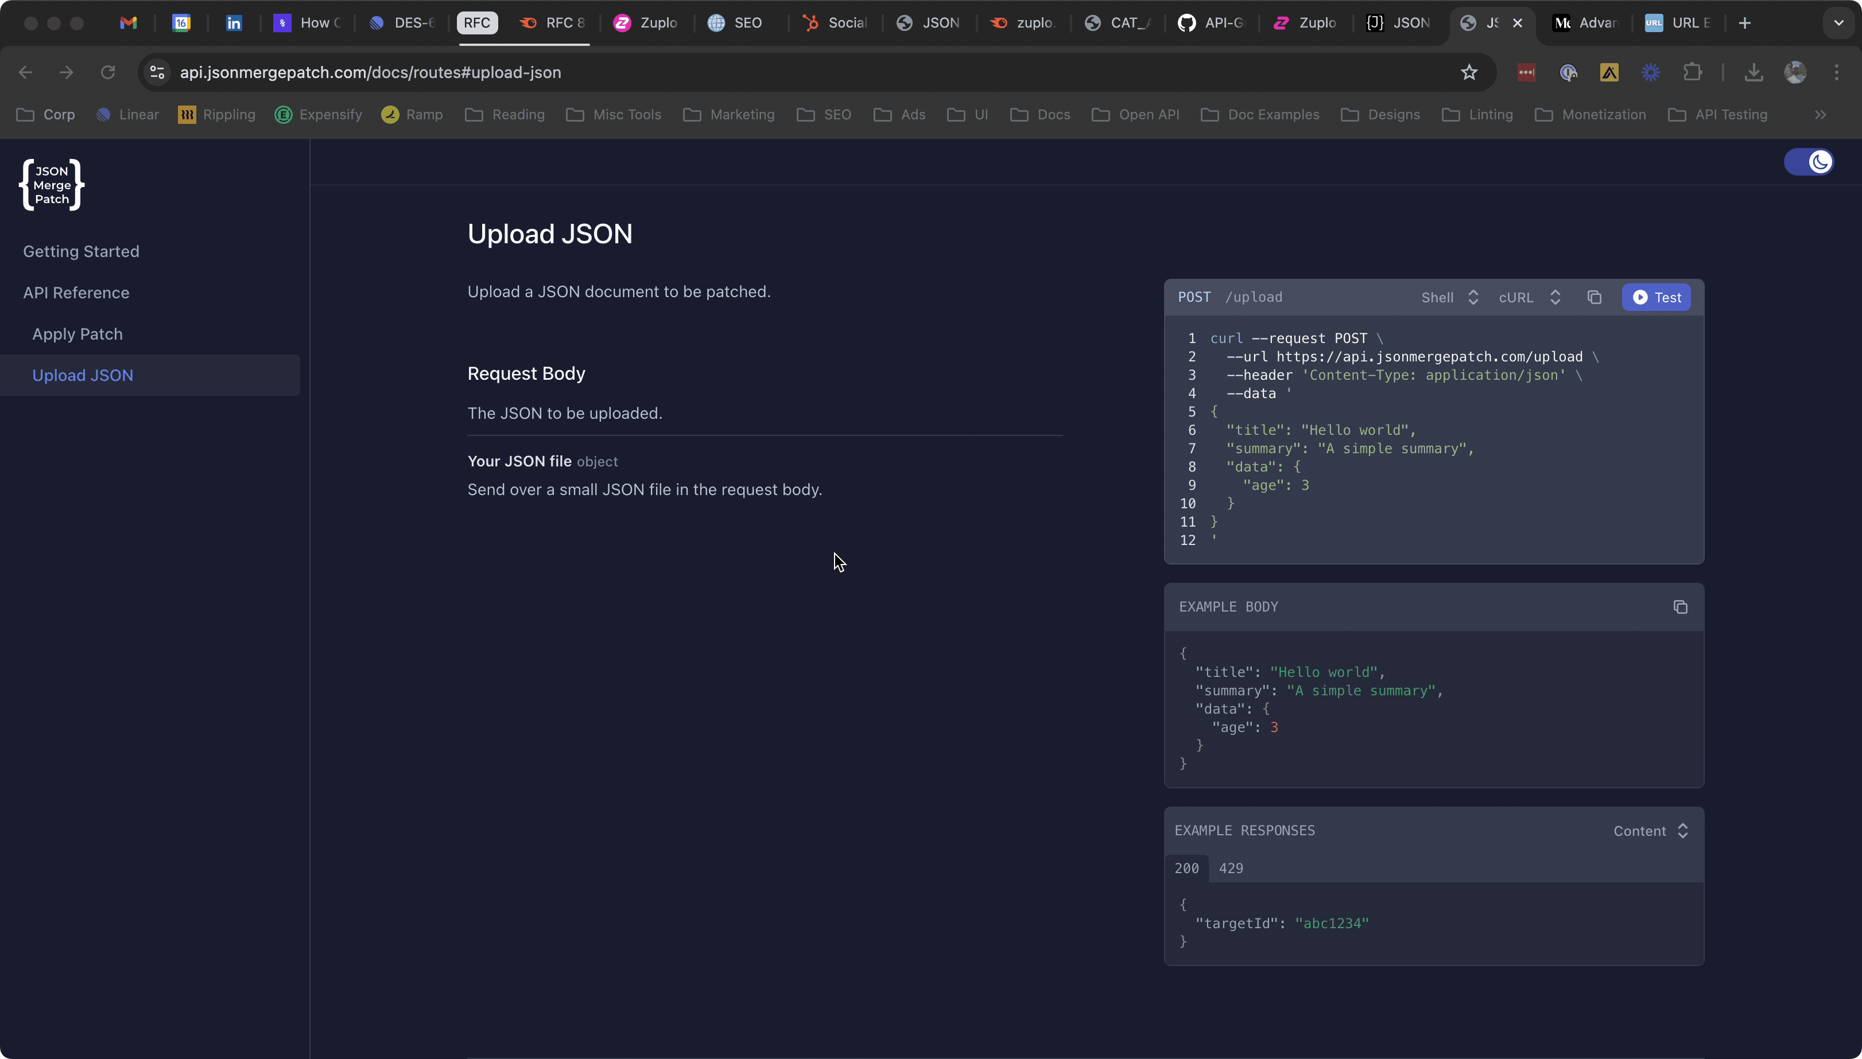This screenshot has height=1059, width=1862.
Task: Switch to the SEO browser tab
Action: point(737,22)
